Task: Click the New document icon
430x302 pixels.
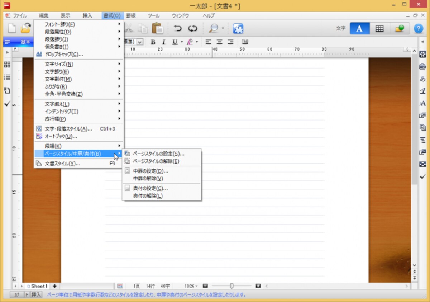Action: pyautogui.click(x=12, y=28)
